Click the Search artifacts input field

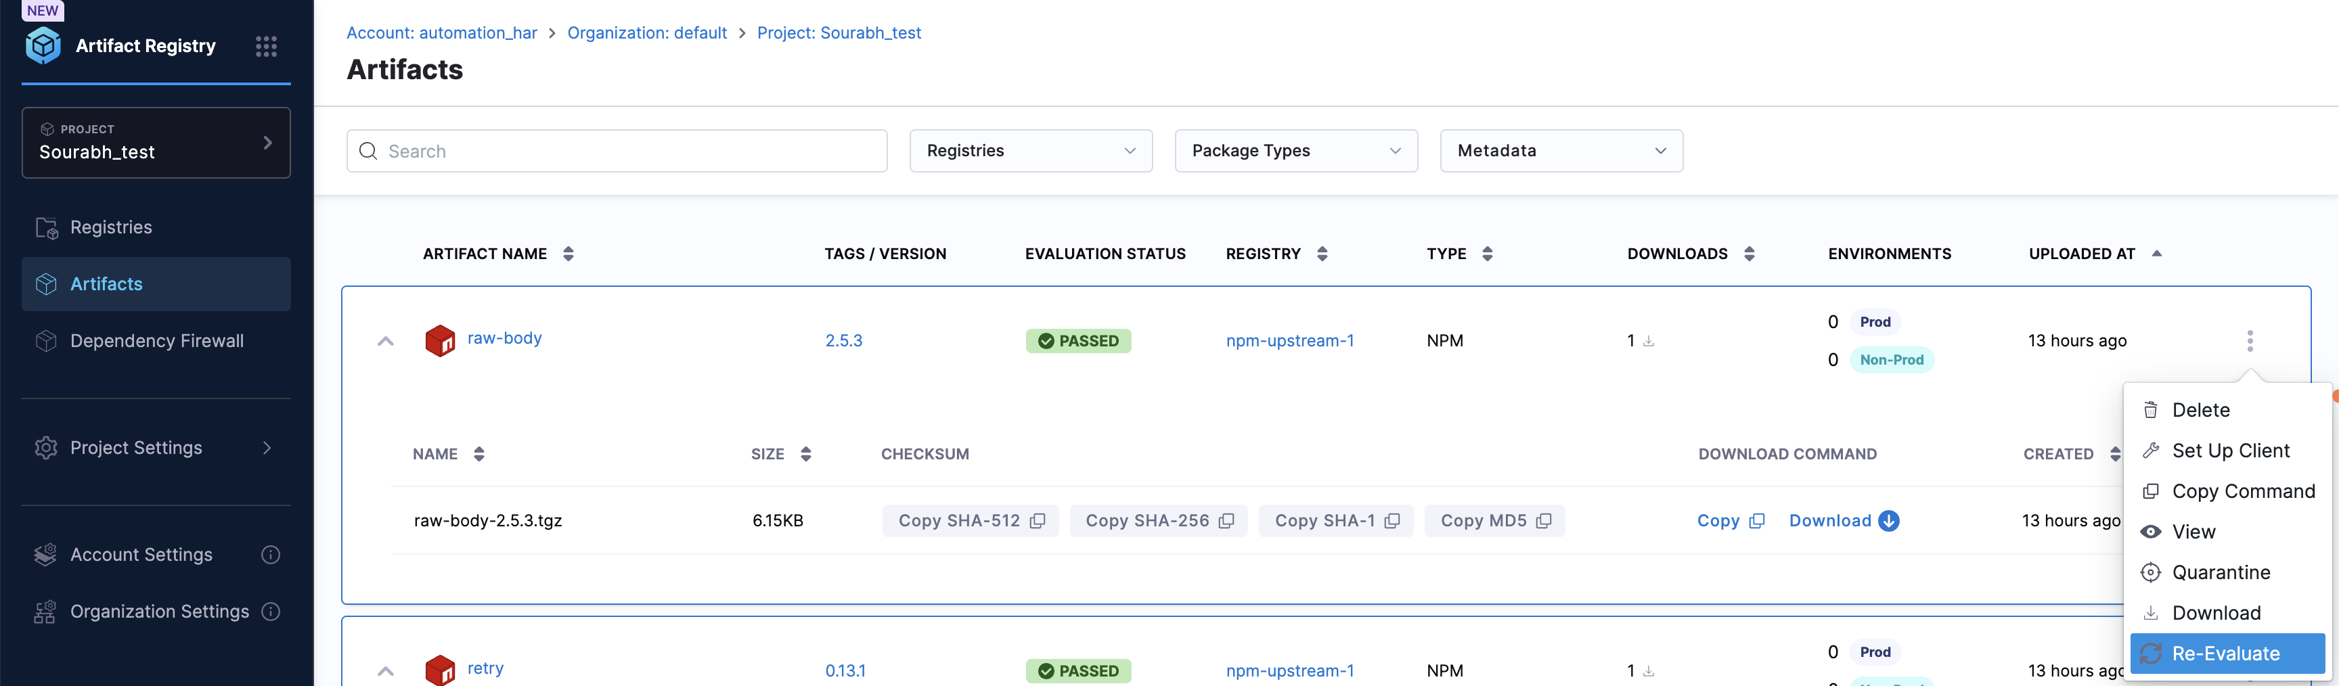[627, 151]
